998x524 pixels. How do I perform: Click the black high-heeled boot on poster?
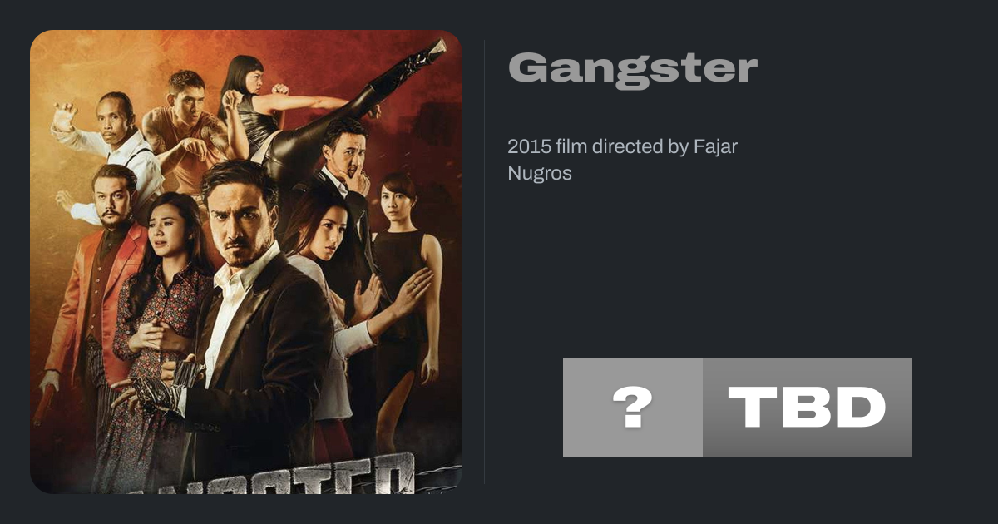408,68
